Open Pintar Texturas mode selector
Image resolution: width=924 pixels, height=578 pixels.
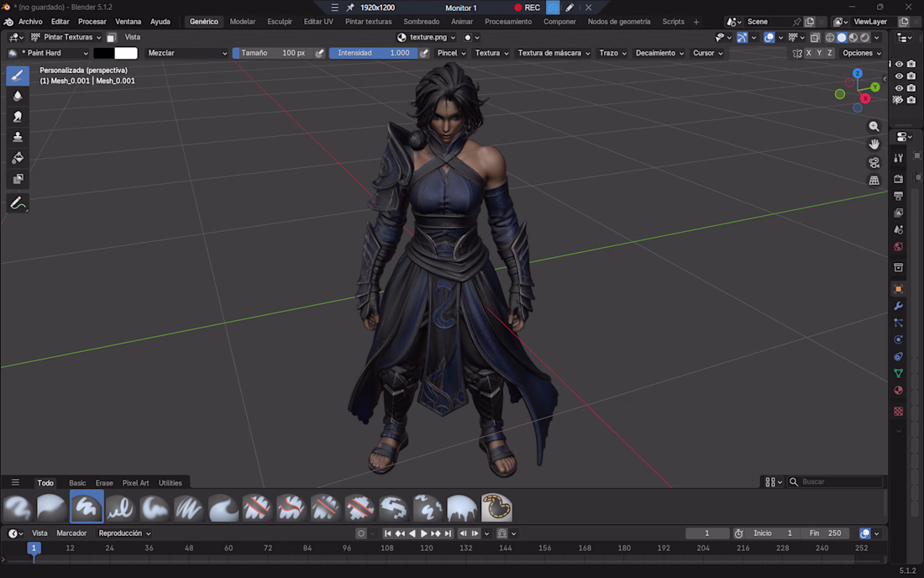point(66,37)
